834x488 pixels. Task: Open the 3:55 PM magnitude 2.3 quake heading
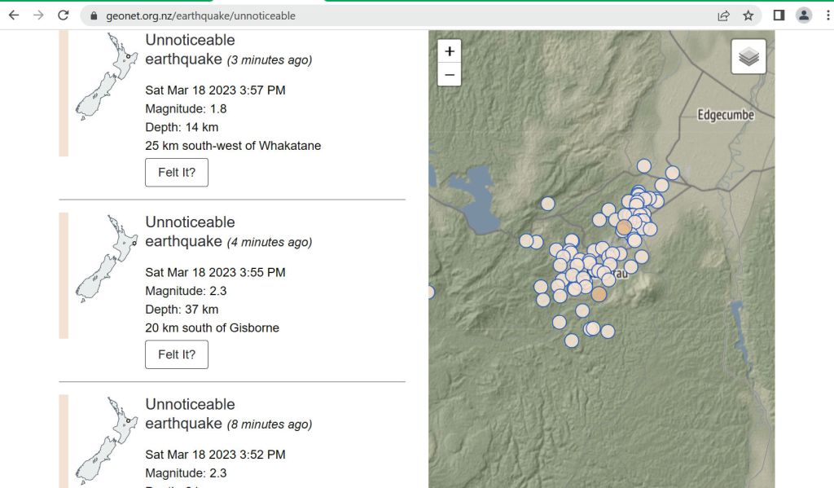tap(190, 231)
